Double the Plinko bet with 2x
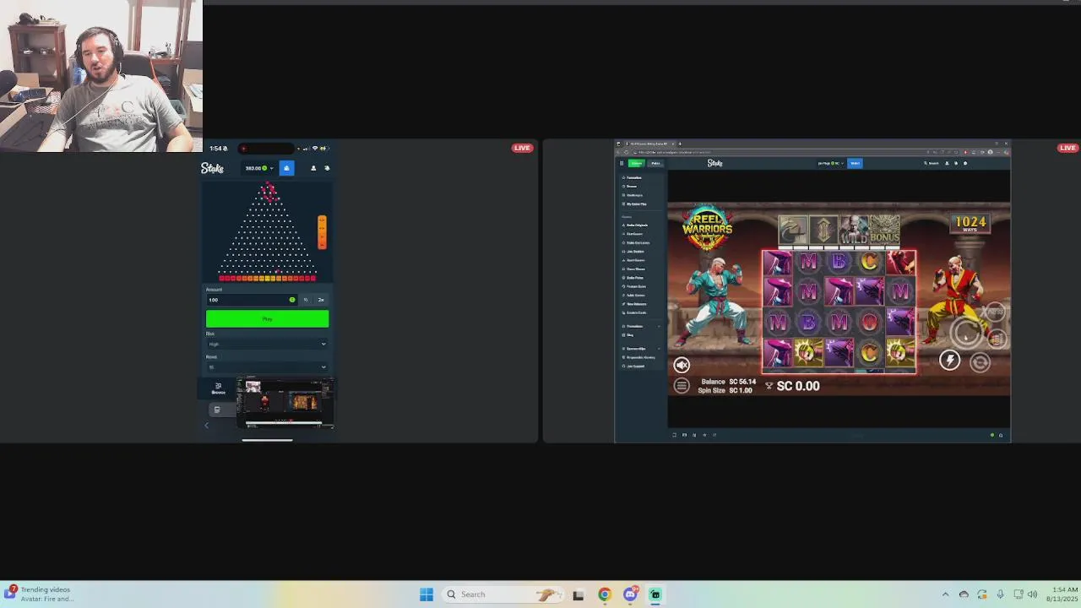Image resolution: width=1081 pixels, height=608 pixels. click(x=321, y=300)
